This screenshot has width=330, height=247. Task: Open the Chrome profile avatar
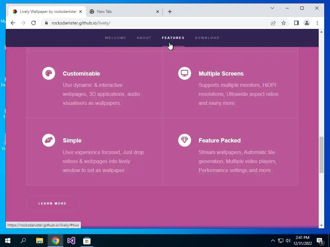click(307, 23)
